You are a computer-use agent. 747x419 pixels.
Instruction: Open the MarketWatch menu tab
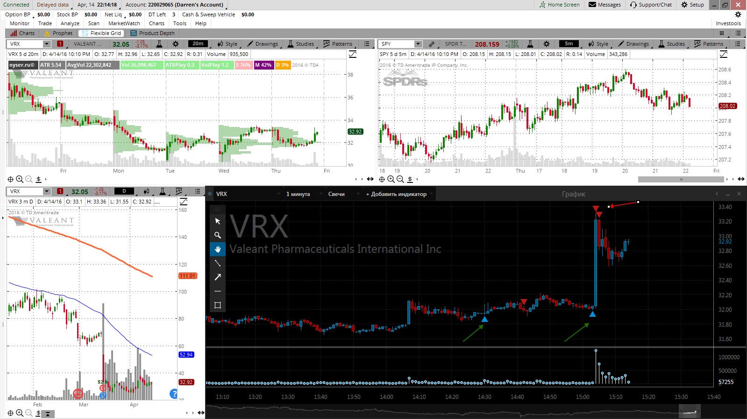pos(124,23)
